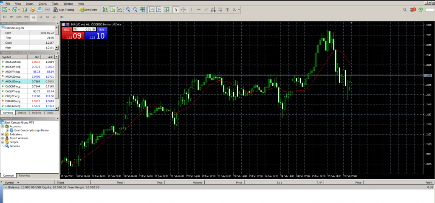Viewport: 435px width, 203px height.
Task: Select the M1 timeframe
Action: (x=5, y=17)
